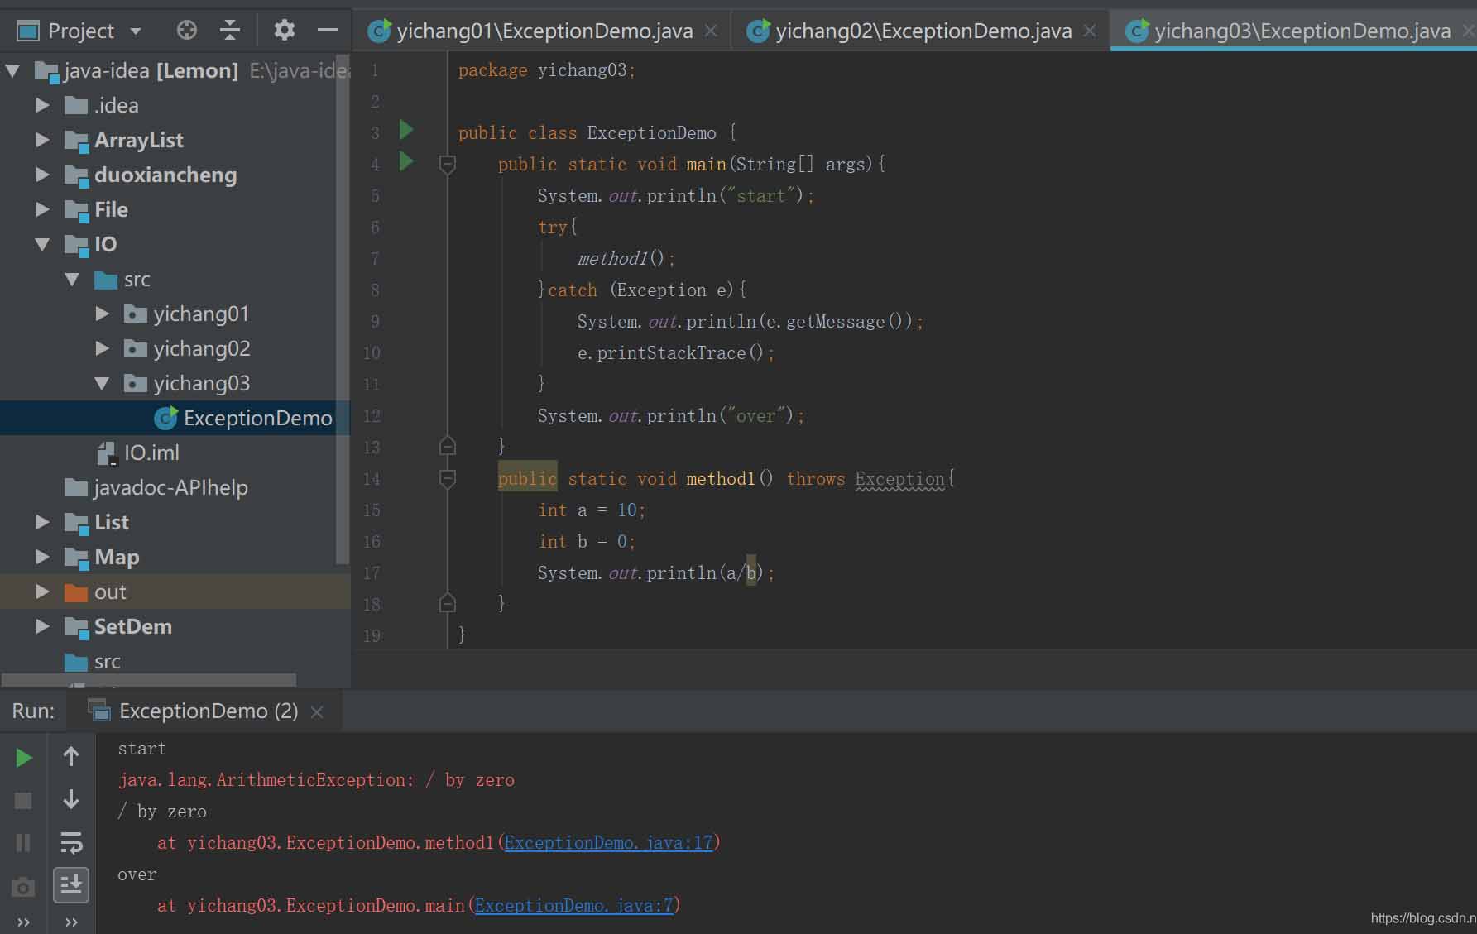Viewport: 1477px width, 934px height.
Task: Collapse the java-idea root node
Action: (x=13, y=71)
